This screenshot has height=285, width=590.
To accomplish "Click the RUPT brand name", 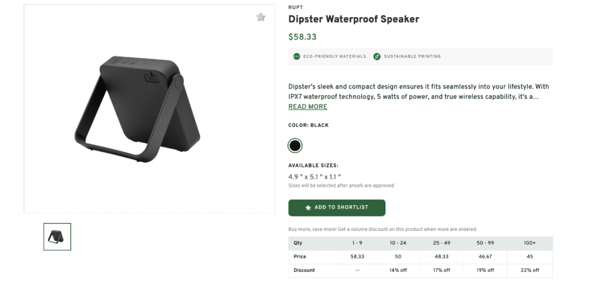I will 295,7.
